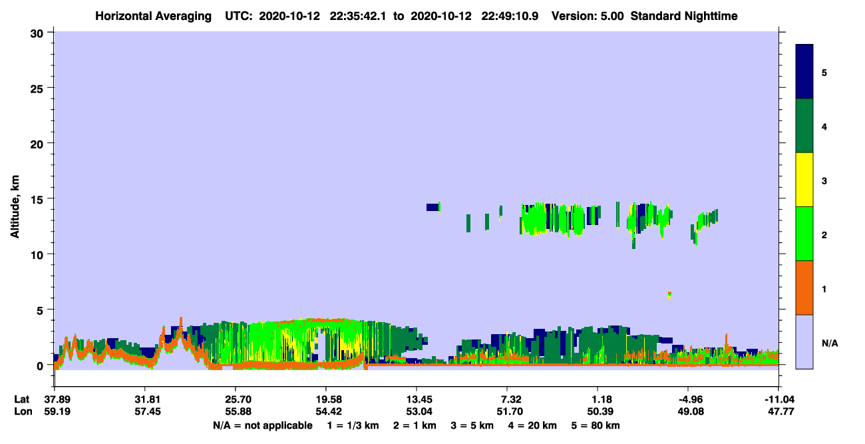Click legend text '5 = 80 km'

[597, 425]
